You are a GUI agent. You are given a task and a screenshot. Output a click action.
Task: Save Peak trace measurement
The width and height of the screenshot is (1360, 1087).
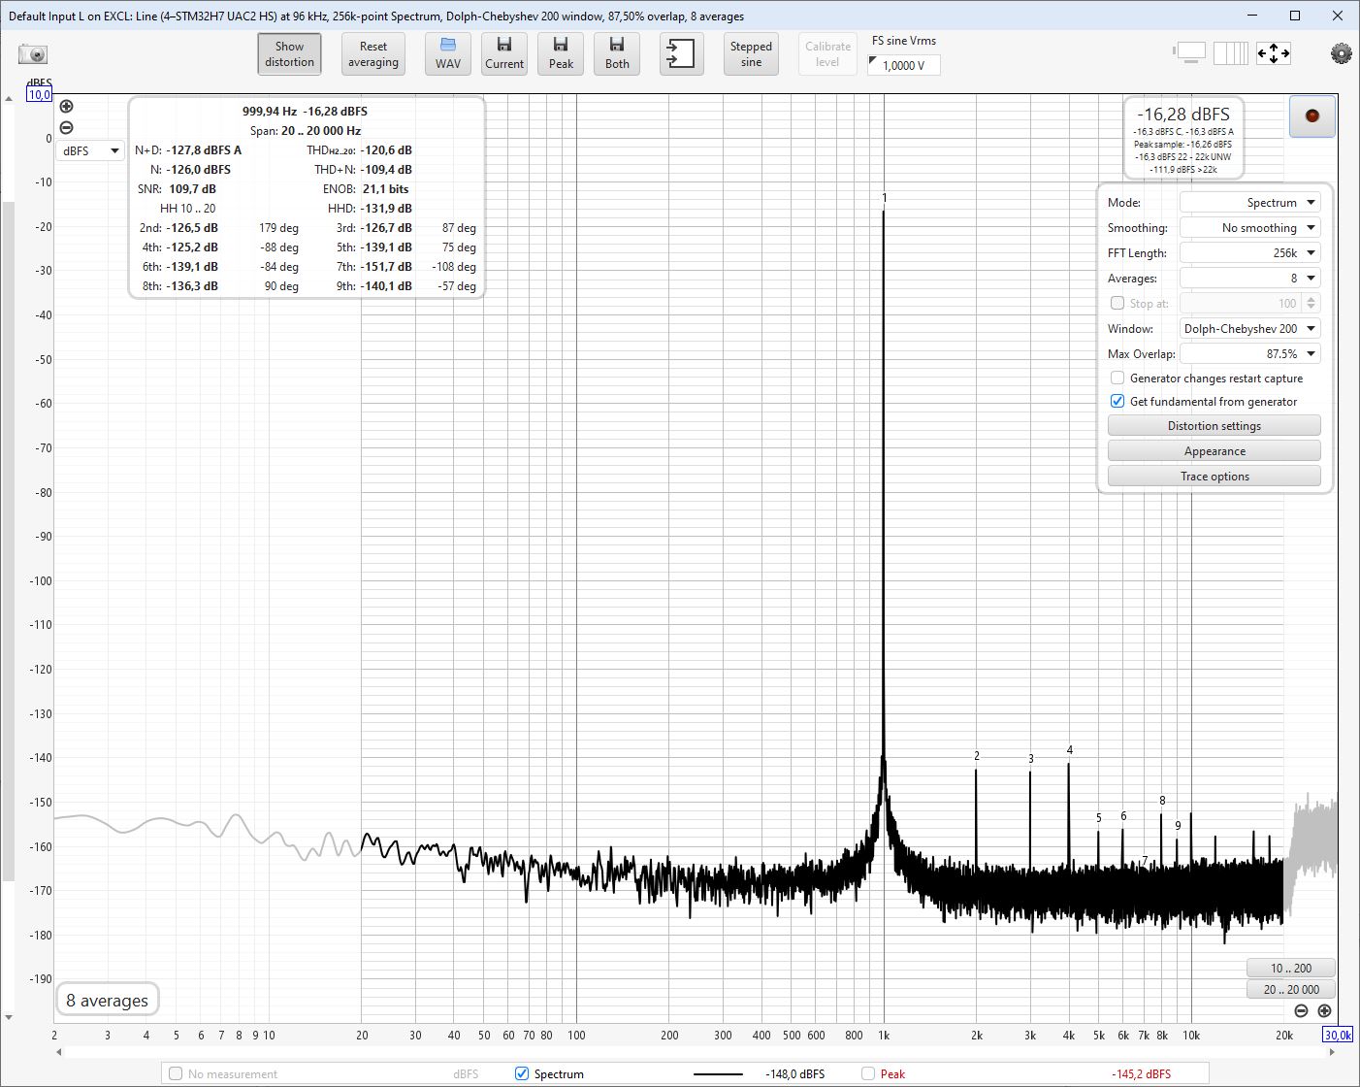click(561, 53)
